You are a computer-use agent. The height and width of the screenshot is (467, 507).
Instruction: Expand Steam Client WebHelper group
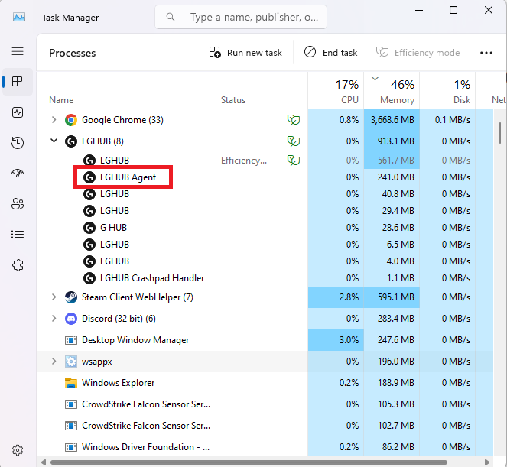(x=54, y=297)
